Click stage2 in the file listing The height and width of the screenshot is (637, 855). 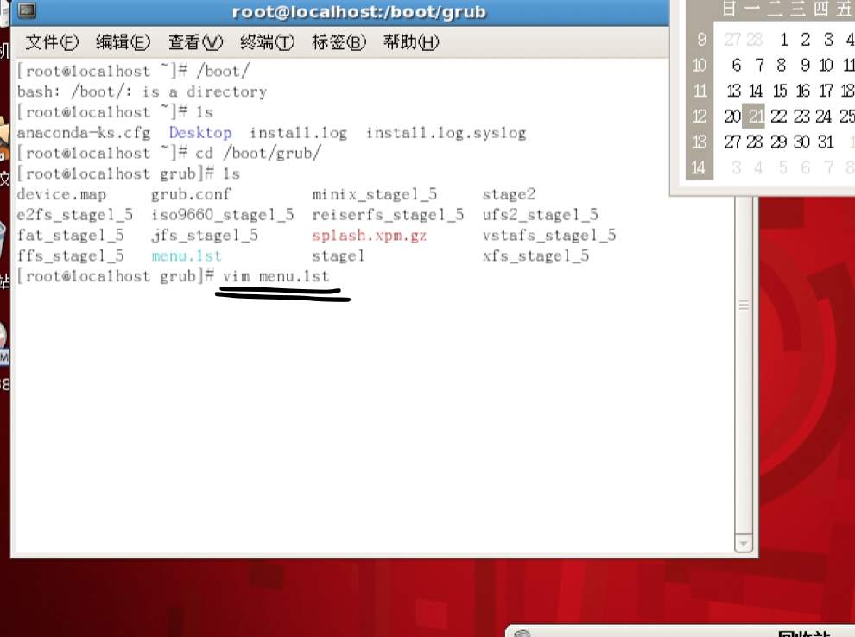click(509, 194)
